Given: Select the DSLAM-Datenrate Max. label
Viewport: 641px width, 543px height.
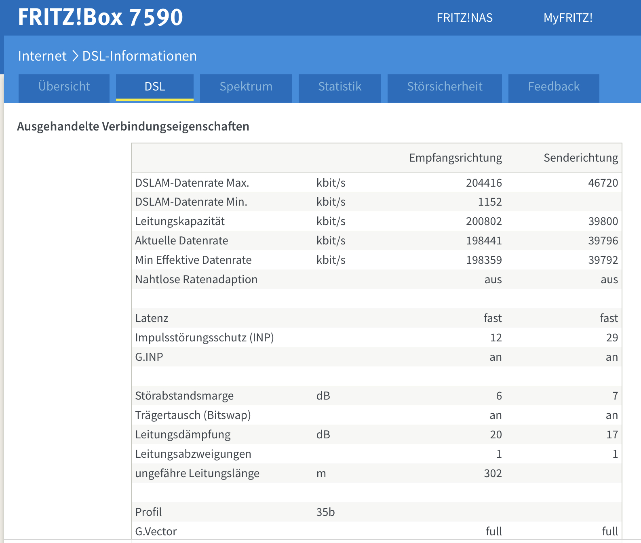Looking at the screenshot, I should (192, 183).
